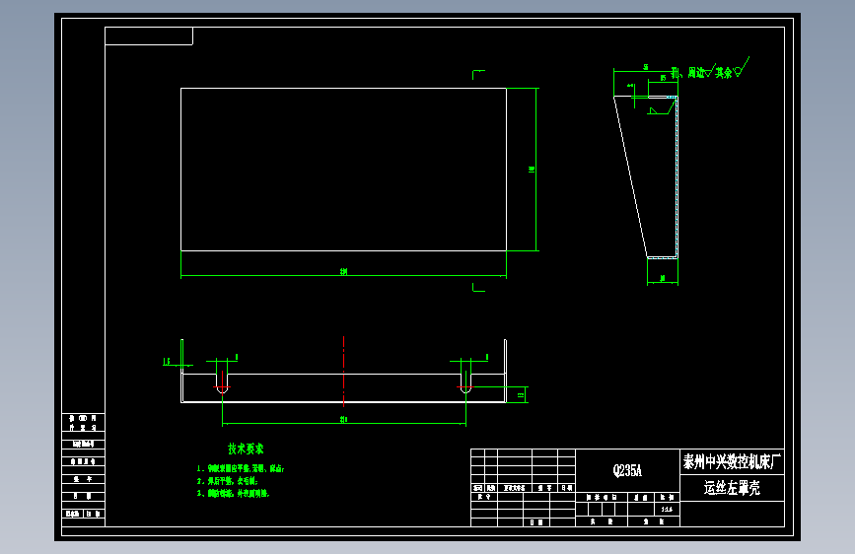Select the 1.5 thickness dimension at left wall

click(x=167, y=362)
